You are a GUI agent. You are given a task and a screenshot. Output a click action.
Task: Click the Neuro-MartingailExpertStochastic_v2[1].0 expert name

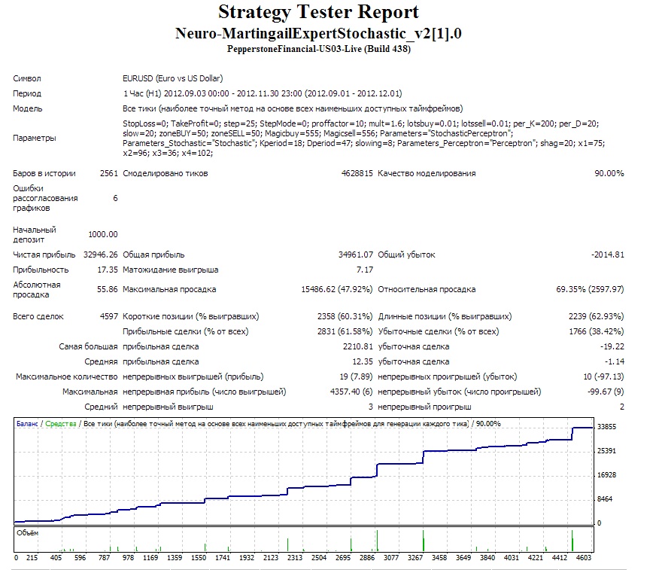318,33
